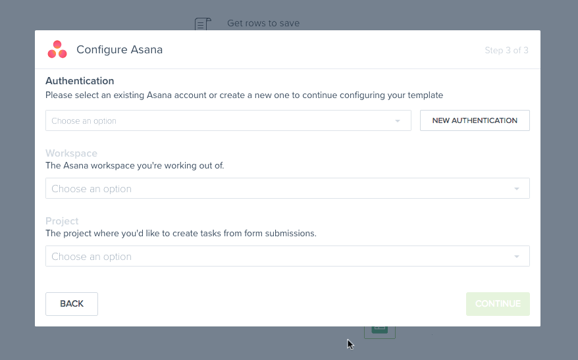Image resolution: width=578 pixels, height=360 pixels.
Task: Click the Asana workspace description text
Action: (x=134, y=165)
